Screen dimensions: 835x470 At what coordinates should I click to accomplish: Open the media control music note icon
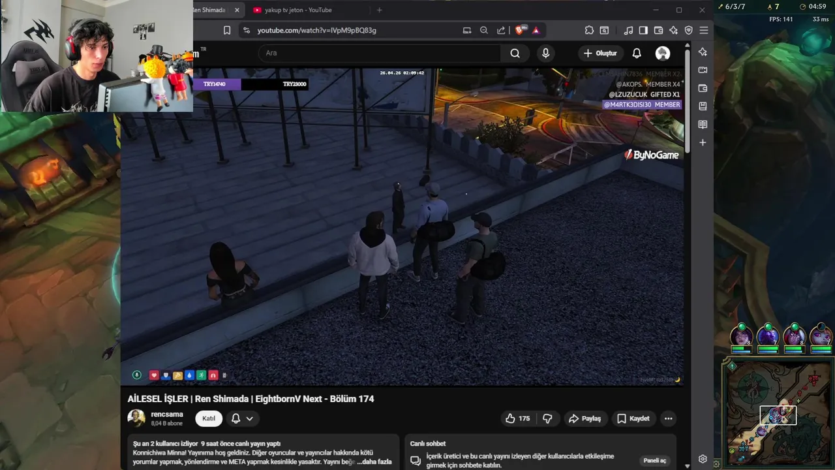628,30
